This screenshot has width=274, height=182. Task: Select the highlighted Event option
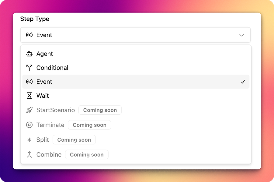136,82
